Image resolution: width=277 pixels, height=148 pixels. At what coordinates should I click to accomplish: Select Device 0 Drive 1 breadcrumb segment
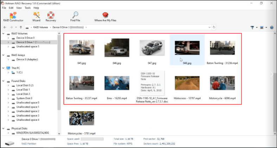(x=68, y=27)
